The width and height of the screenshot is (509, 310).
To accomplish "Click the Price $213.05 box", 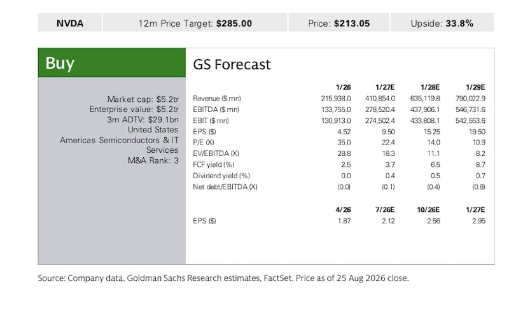I will point(338,23).
